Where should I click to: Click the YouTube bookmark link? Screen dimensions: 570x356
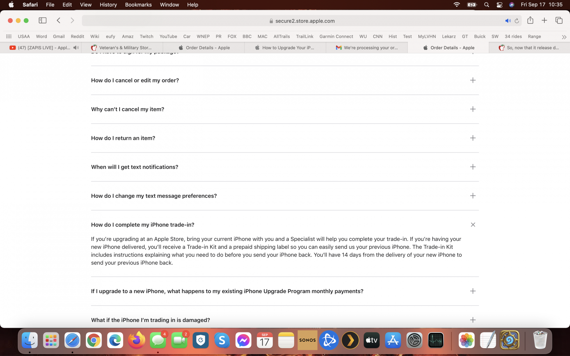pos(168,36)
